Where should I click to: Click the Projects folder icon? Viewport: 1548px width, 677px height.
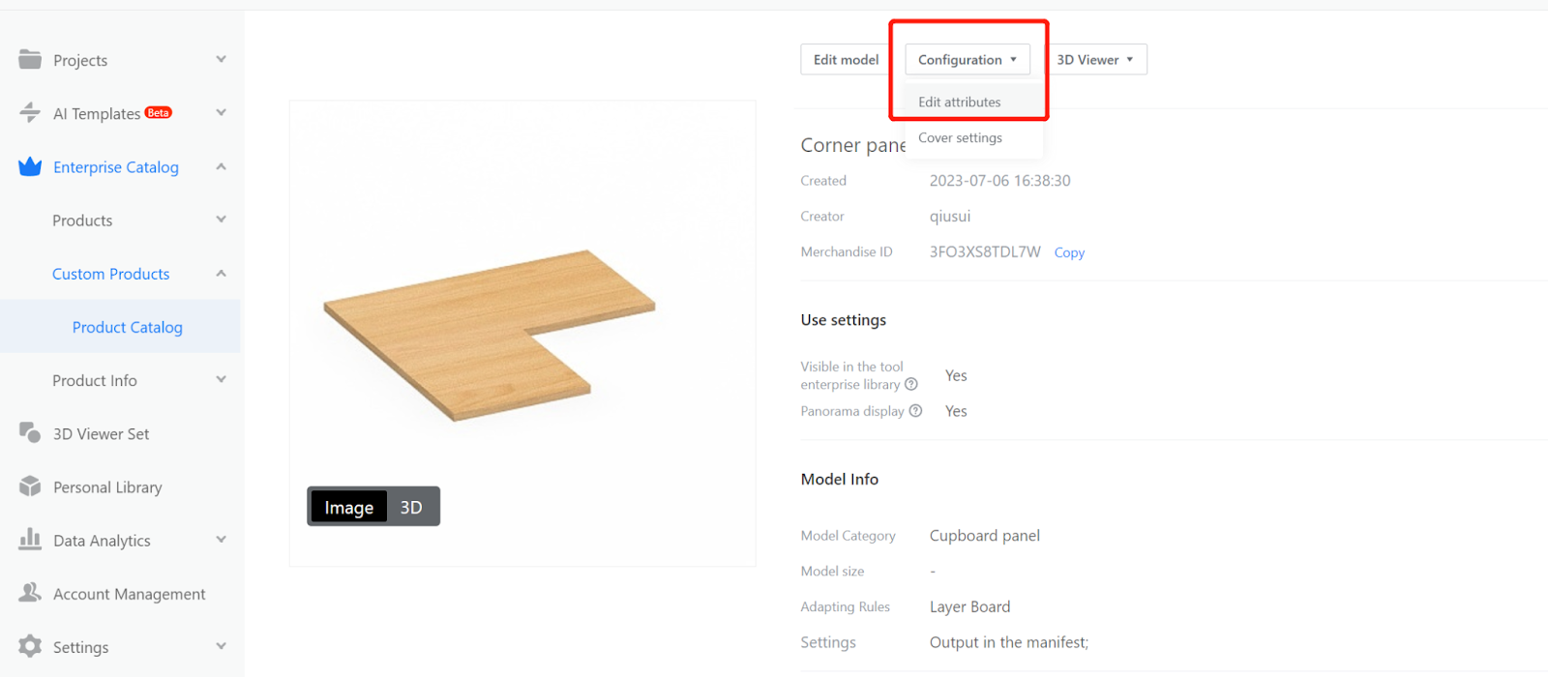pos(30,59)
